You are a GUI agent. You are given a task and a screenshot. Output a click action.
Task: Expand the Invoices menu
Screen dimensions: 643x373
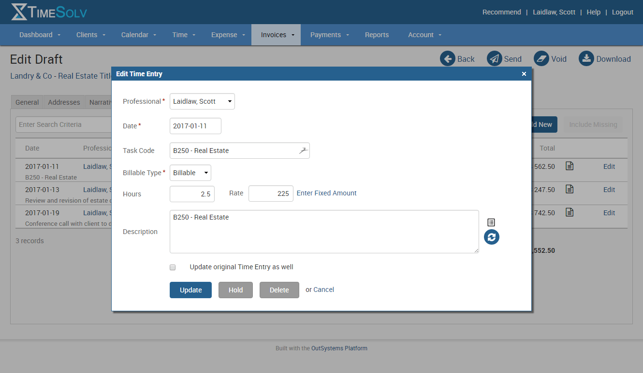[x=276, y=35]
